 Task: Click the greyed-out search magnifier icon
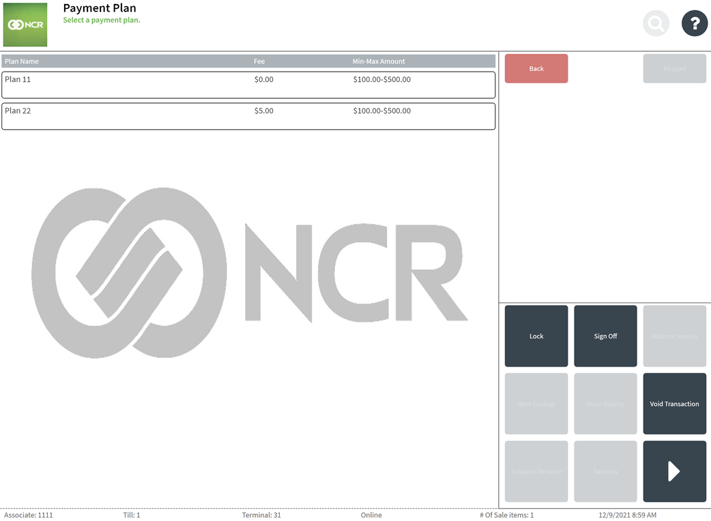(656, 24)
